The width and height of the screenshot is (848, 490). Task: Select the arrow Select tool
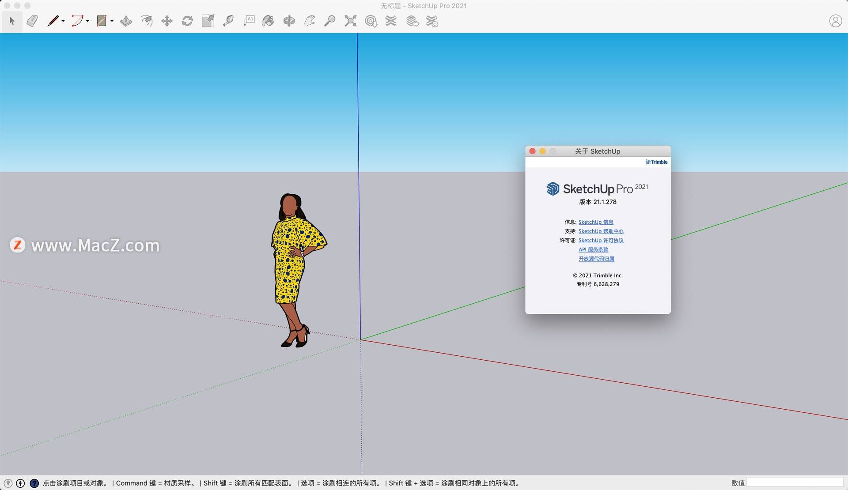[x=12, y=21]
